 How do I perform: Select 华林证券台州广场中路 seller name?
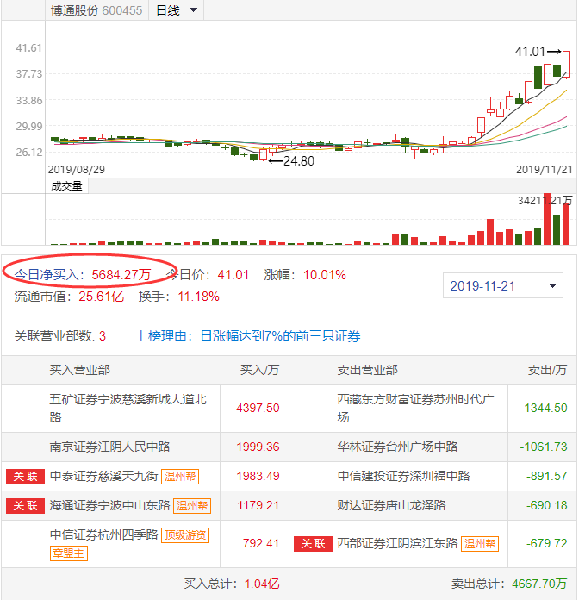tap(397, 447)
